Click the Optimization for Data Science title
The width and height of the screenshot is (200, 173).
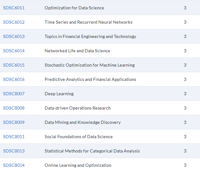pyautogui.click(x=74, y=8)
